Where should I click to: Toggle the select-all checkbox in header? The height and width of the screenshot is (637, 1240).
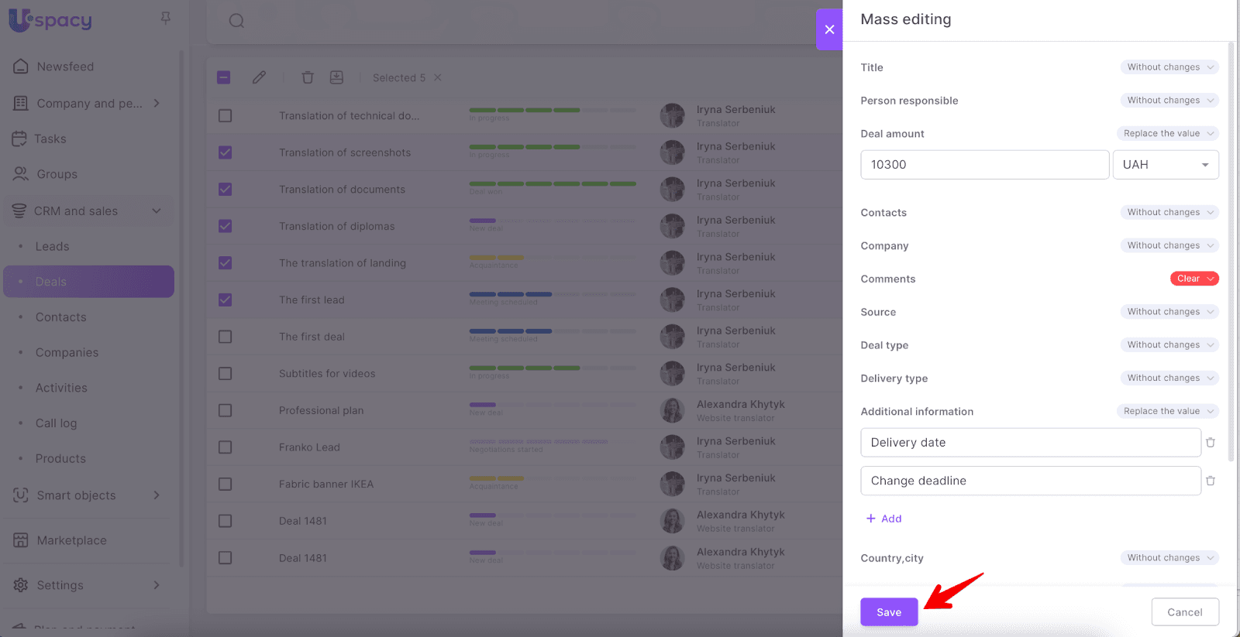click(224, 77)
